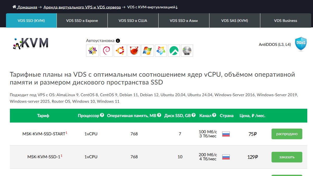Click the AlmaLinux colorful icon

[x=161, y=51]
